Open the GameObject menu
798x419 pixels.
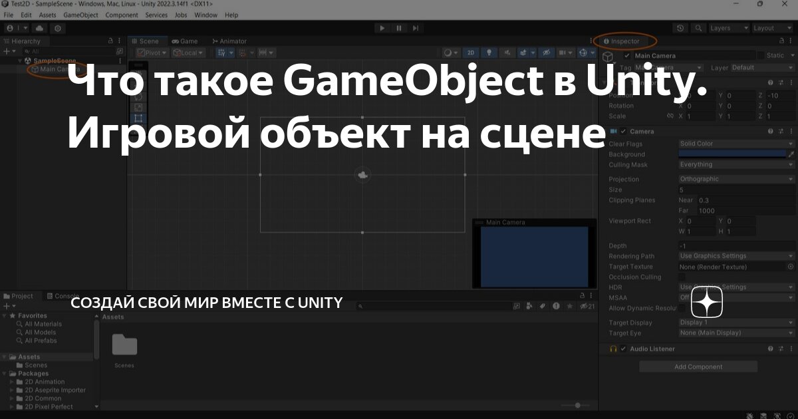point(80,15)
